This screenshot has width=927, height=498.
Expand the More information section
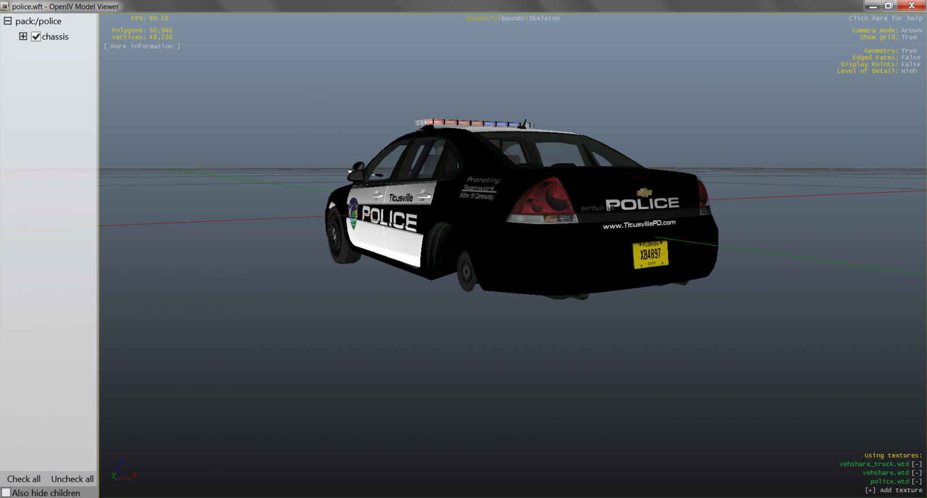click(x=142, y=46)
